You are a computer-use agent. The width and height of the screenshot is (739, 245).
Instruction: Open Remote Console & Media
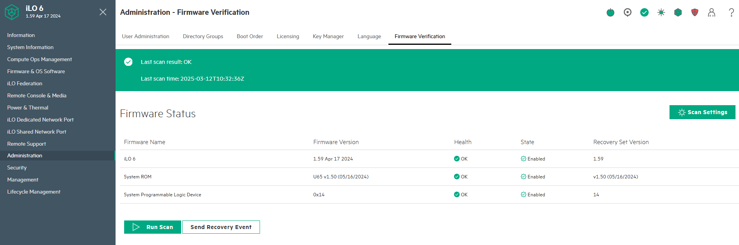pyautogui.click(x=37, y=95)
